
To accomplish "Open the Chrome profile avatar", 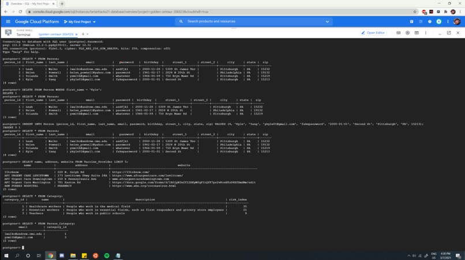I will pyautogui.click(x=453, y=12).
